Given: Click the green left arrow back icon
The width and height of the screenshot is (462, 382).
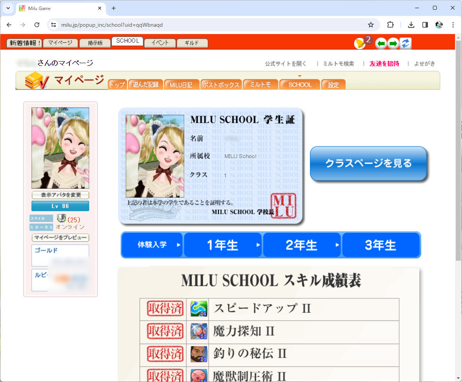Looking at the screenshot, I should 381,43.
